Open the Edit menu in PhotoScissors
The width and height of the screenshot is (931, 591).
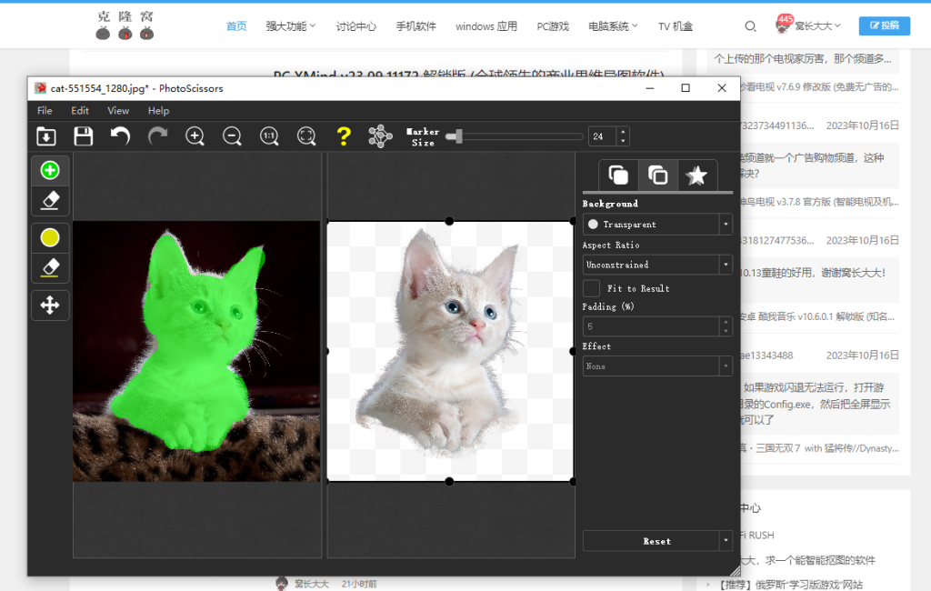pos(80,111)
